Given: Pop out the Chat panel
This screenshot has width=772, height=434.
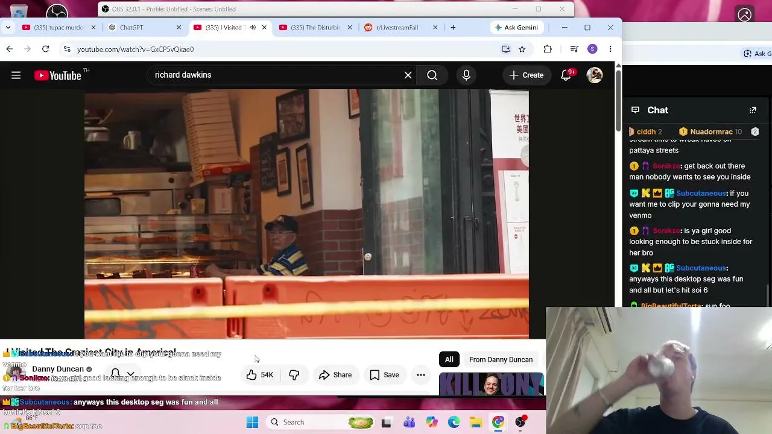Looking at the screenshot, I should [x=753, y=110].
